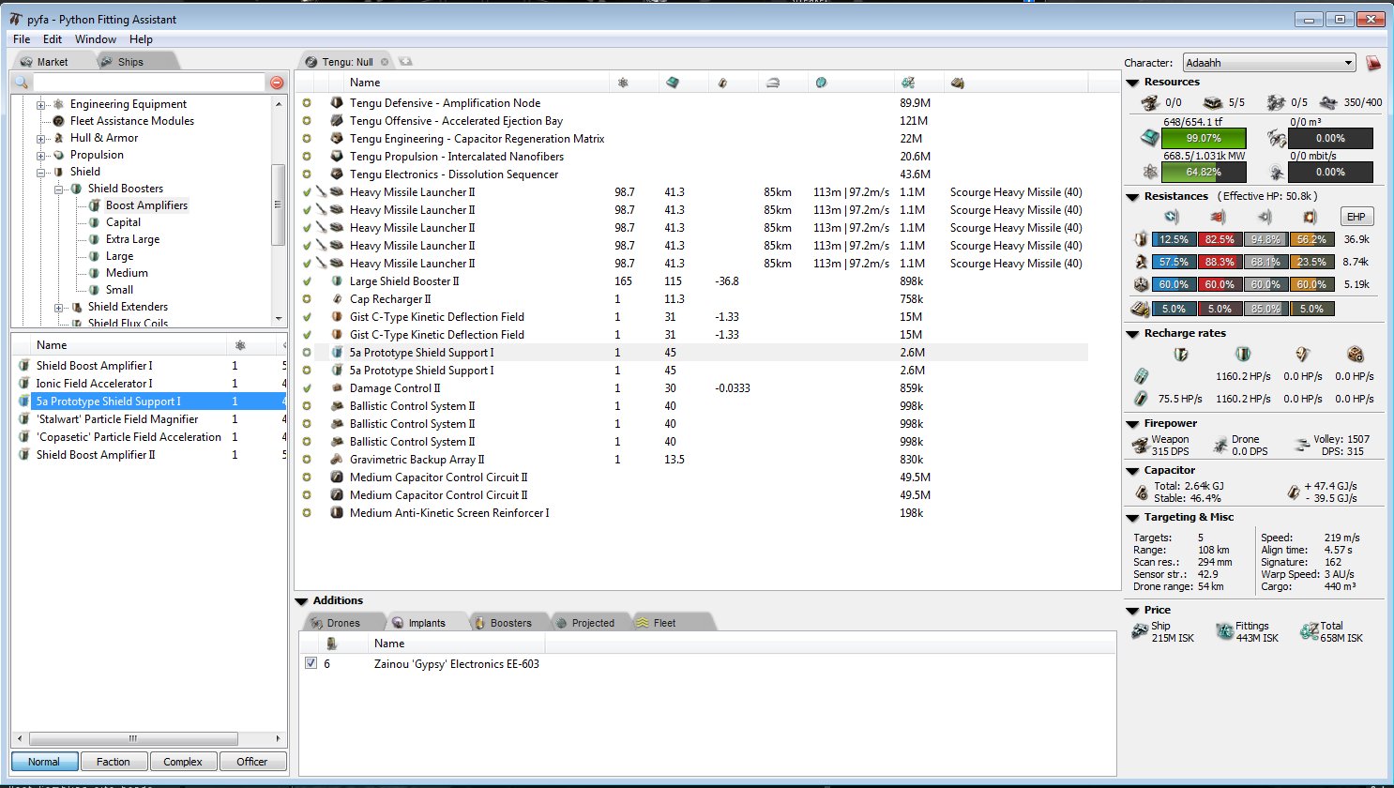Viewport: 1394px width, 788px height.
Task: Toggle the Gravimetric Backup Array II state
Action: (x=307, y=460)
